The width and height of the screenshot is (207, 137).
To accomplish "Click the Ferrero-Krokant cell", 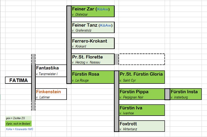I will (x=92, y=43).
